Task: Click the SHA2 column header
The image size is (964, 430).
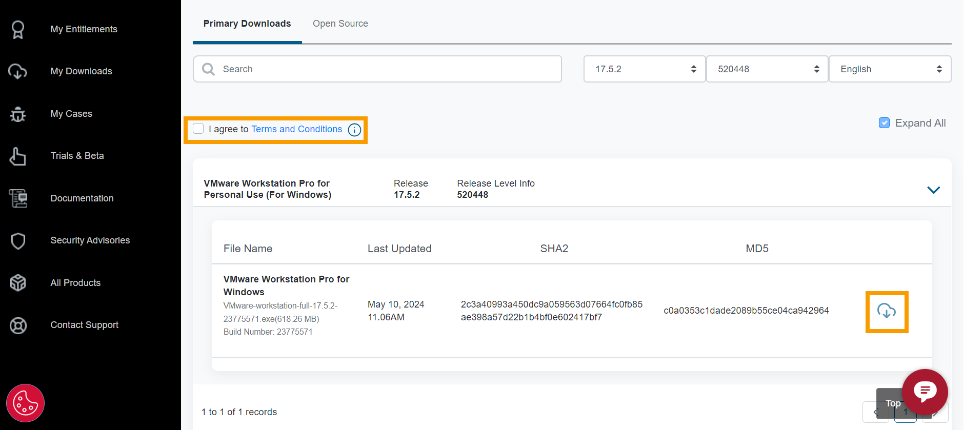Action: 554,249
